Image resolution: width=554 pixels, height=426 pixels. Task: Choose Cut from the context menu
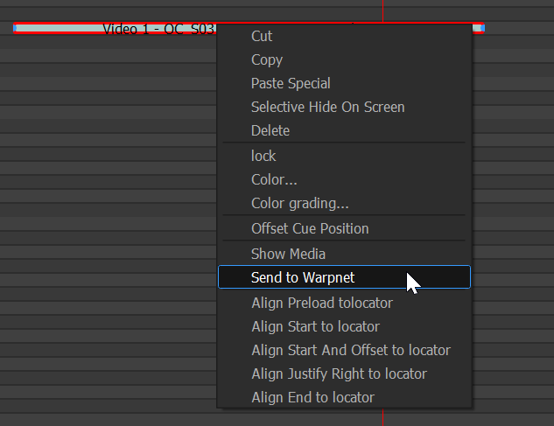tap(262, 36)
